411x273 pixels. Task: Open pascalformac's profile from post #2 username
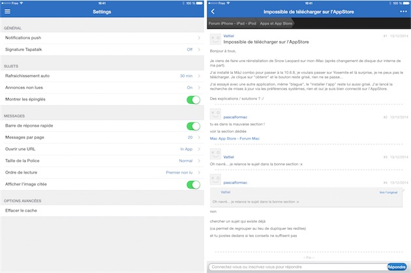click(x=235, y=117)
